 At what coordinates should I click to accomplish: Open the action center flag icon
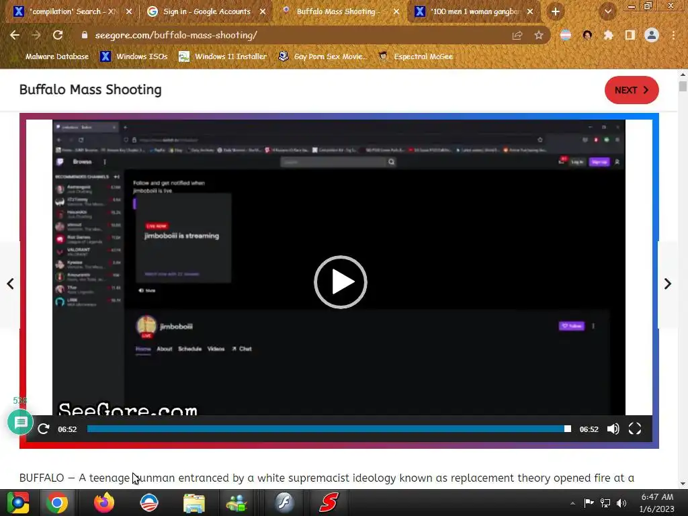tap(589, 503)
